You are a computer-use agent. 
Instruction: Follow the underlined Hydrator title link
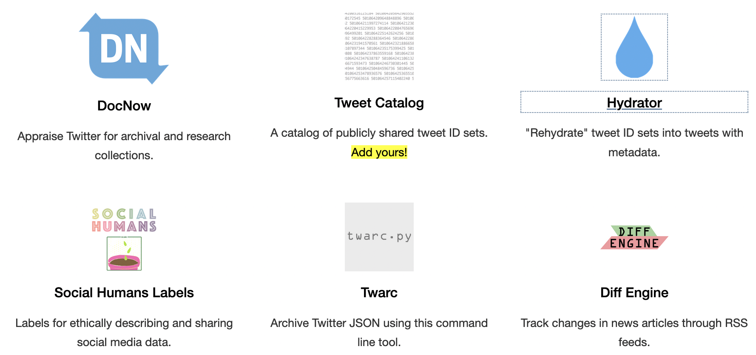point(634,103)
